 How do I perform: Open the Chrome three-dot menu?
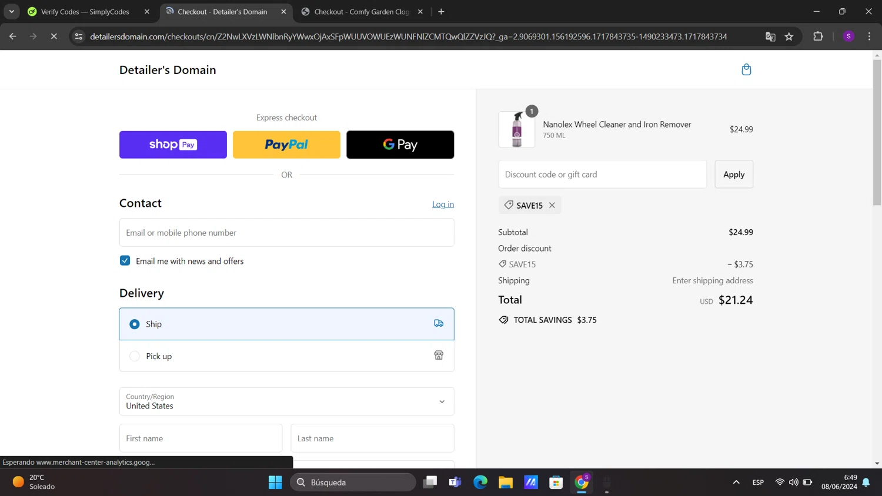click(x=869, y=36)
